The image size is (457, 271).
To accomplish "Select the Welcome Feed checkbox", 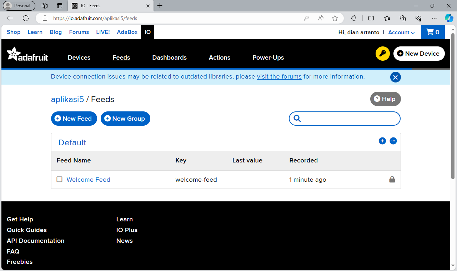I will coord(60,179).
